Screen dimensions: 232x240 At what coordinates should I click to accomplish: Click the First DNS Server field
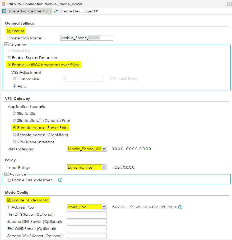86,214
